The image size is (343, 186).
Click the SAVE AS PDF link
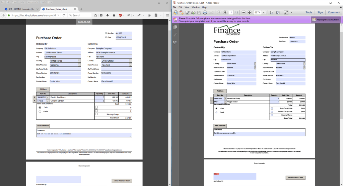[84, 21]
